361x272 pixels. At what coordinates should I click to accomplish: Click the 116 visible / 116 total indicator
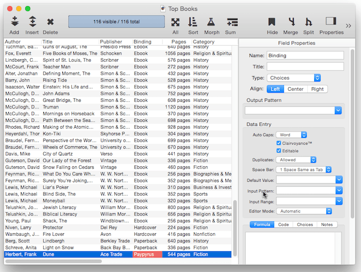117,21
